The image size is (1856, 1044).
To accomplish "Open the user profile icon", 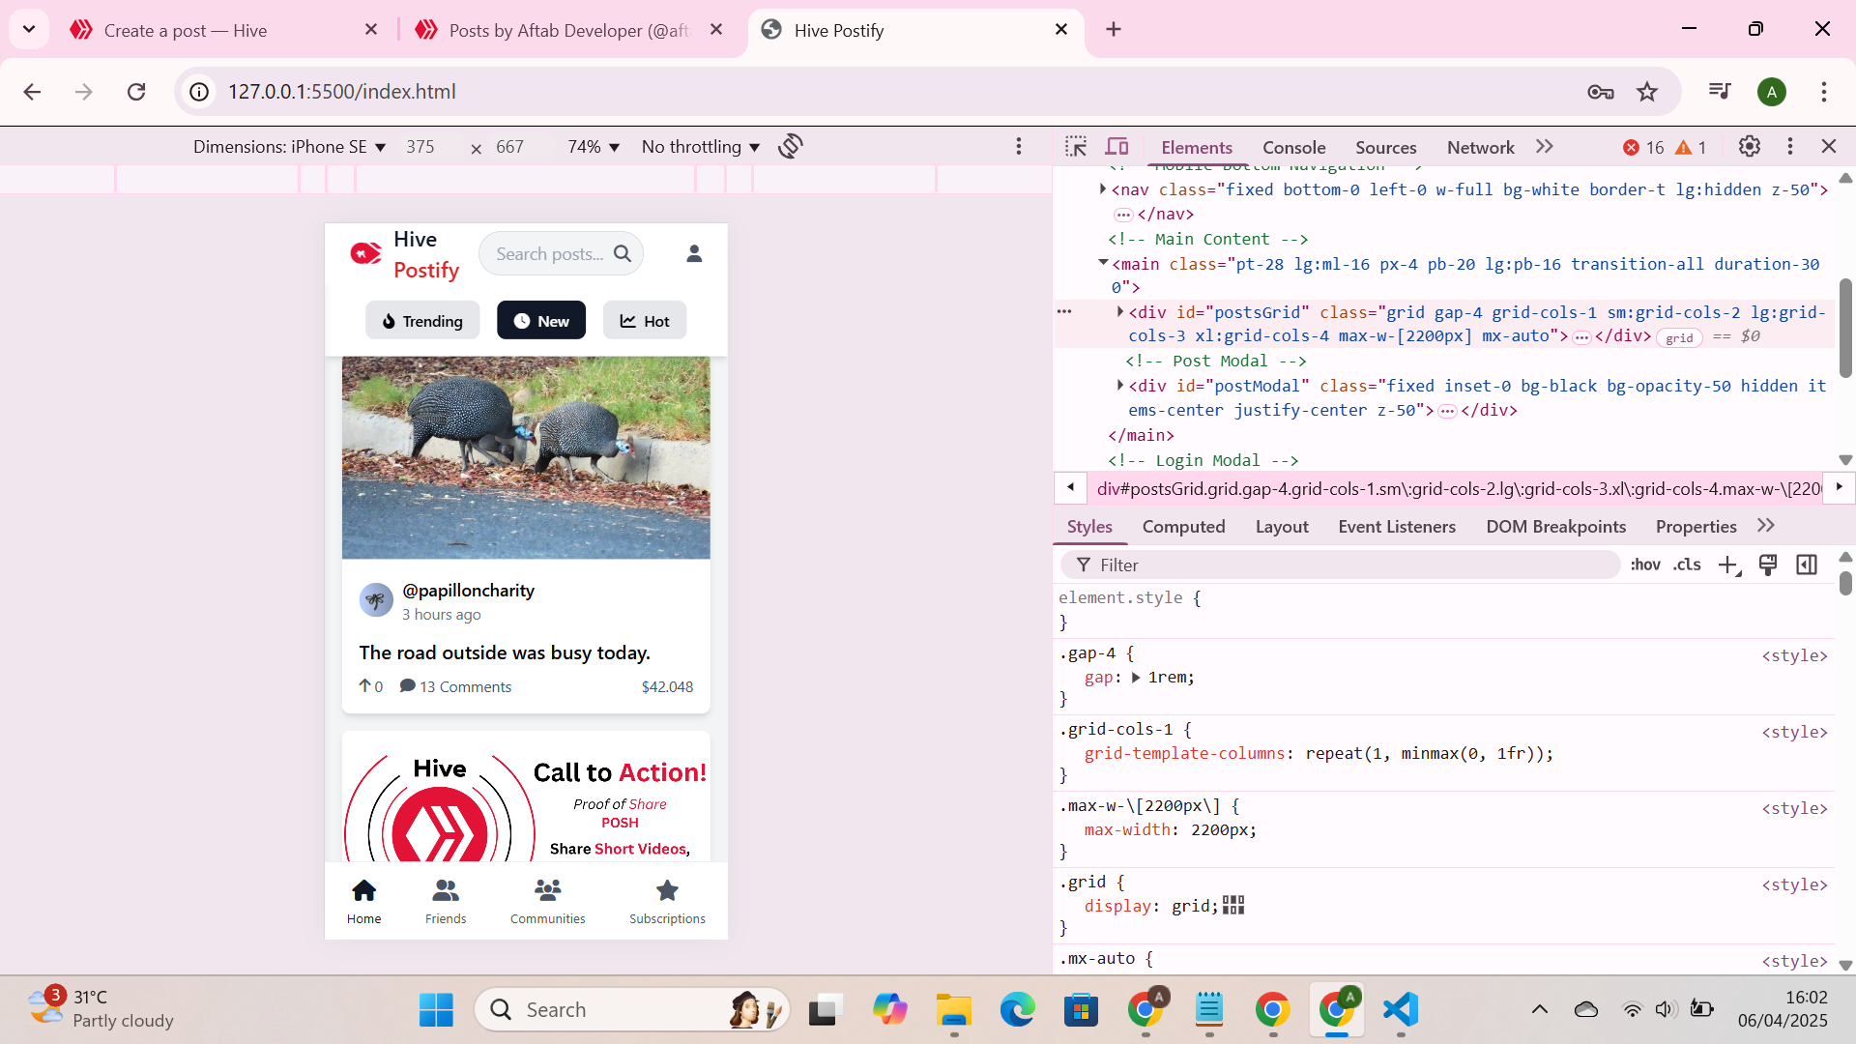I will tap(694, 253).
